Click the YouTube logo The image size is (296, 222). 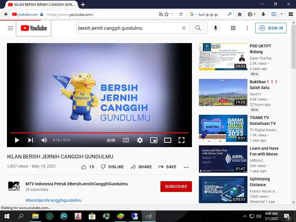click(34, 28)
